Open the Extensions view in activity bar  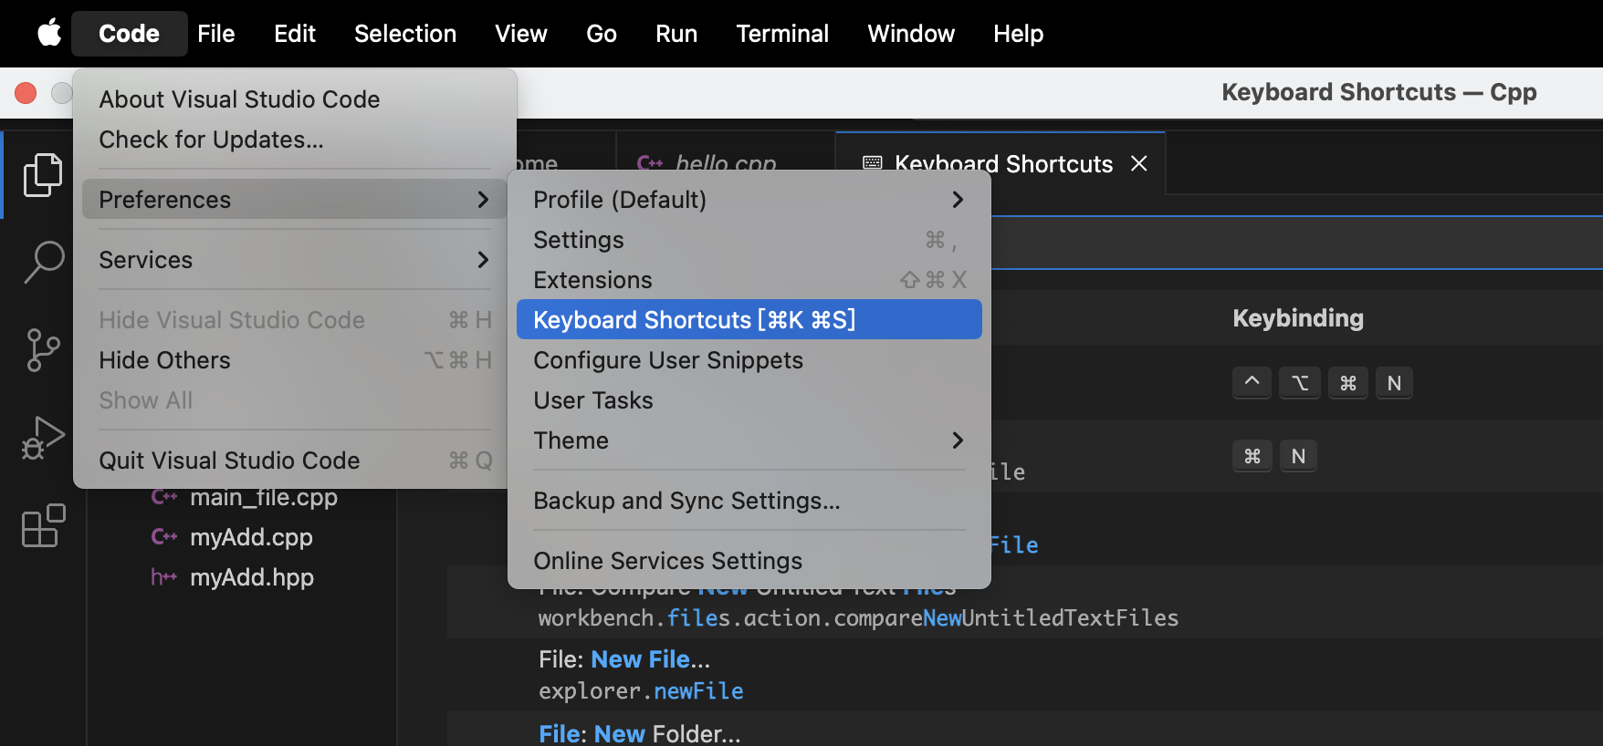coord(43,526)
